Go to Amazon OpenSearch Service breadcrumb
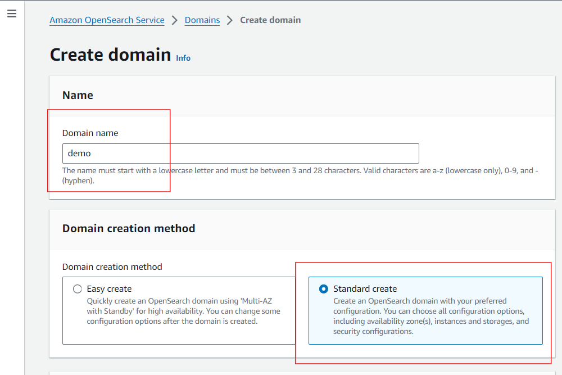This screenshot has width=562, height=375. pyautogui.click(x=107, y=20)
